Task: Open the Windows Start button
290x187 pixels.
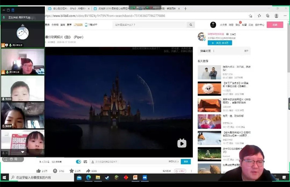Action: pos(4,177)
